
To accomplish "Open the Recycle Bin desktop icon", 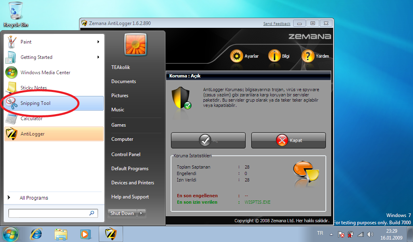I will tap(16, 15).
